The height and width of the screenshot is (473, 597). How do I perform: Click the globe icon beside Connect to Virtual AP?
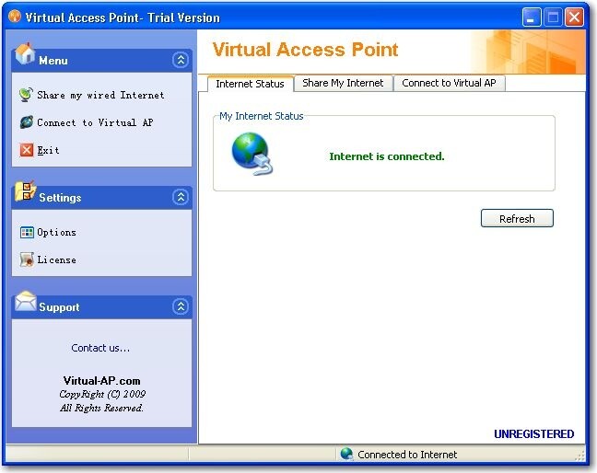(27, 122)
